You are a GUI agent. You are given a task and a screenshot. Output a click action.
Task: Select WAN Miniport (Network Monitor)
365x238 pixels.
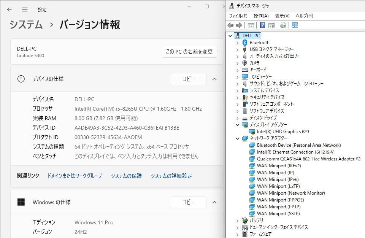click(291, 193)
